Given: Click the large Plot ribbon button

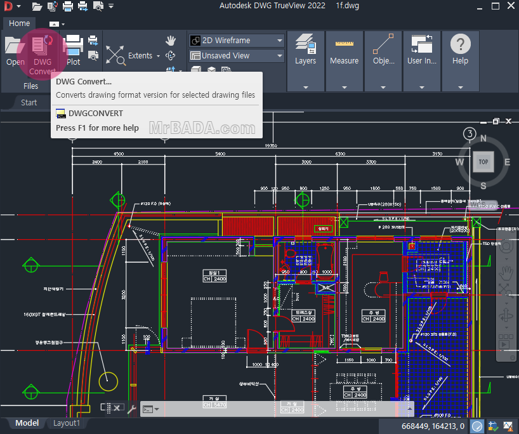Looking at the screenshot, I should tap(73, 50).
